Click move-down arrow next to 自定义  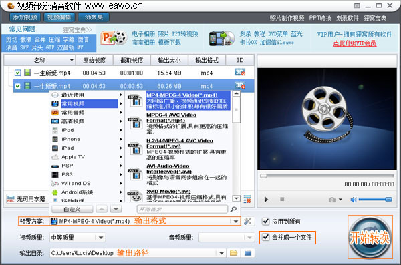coord(116,209)
